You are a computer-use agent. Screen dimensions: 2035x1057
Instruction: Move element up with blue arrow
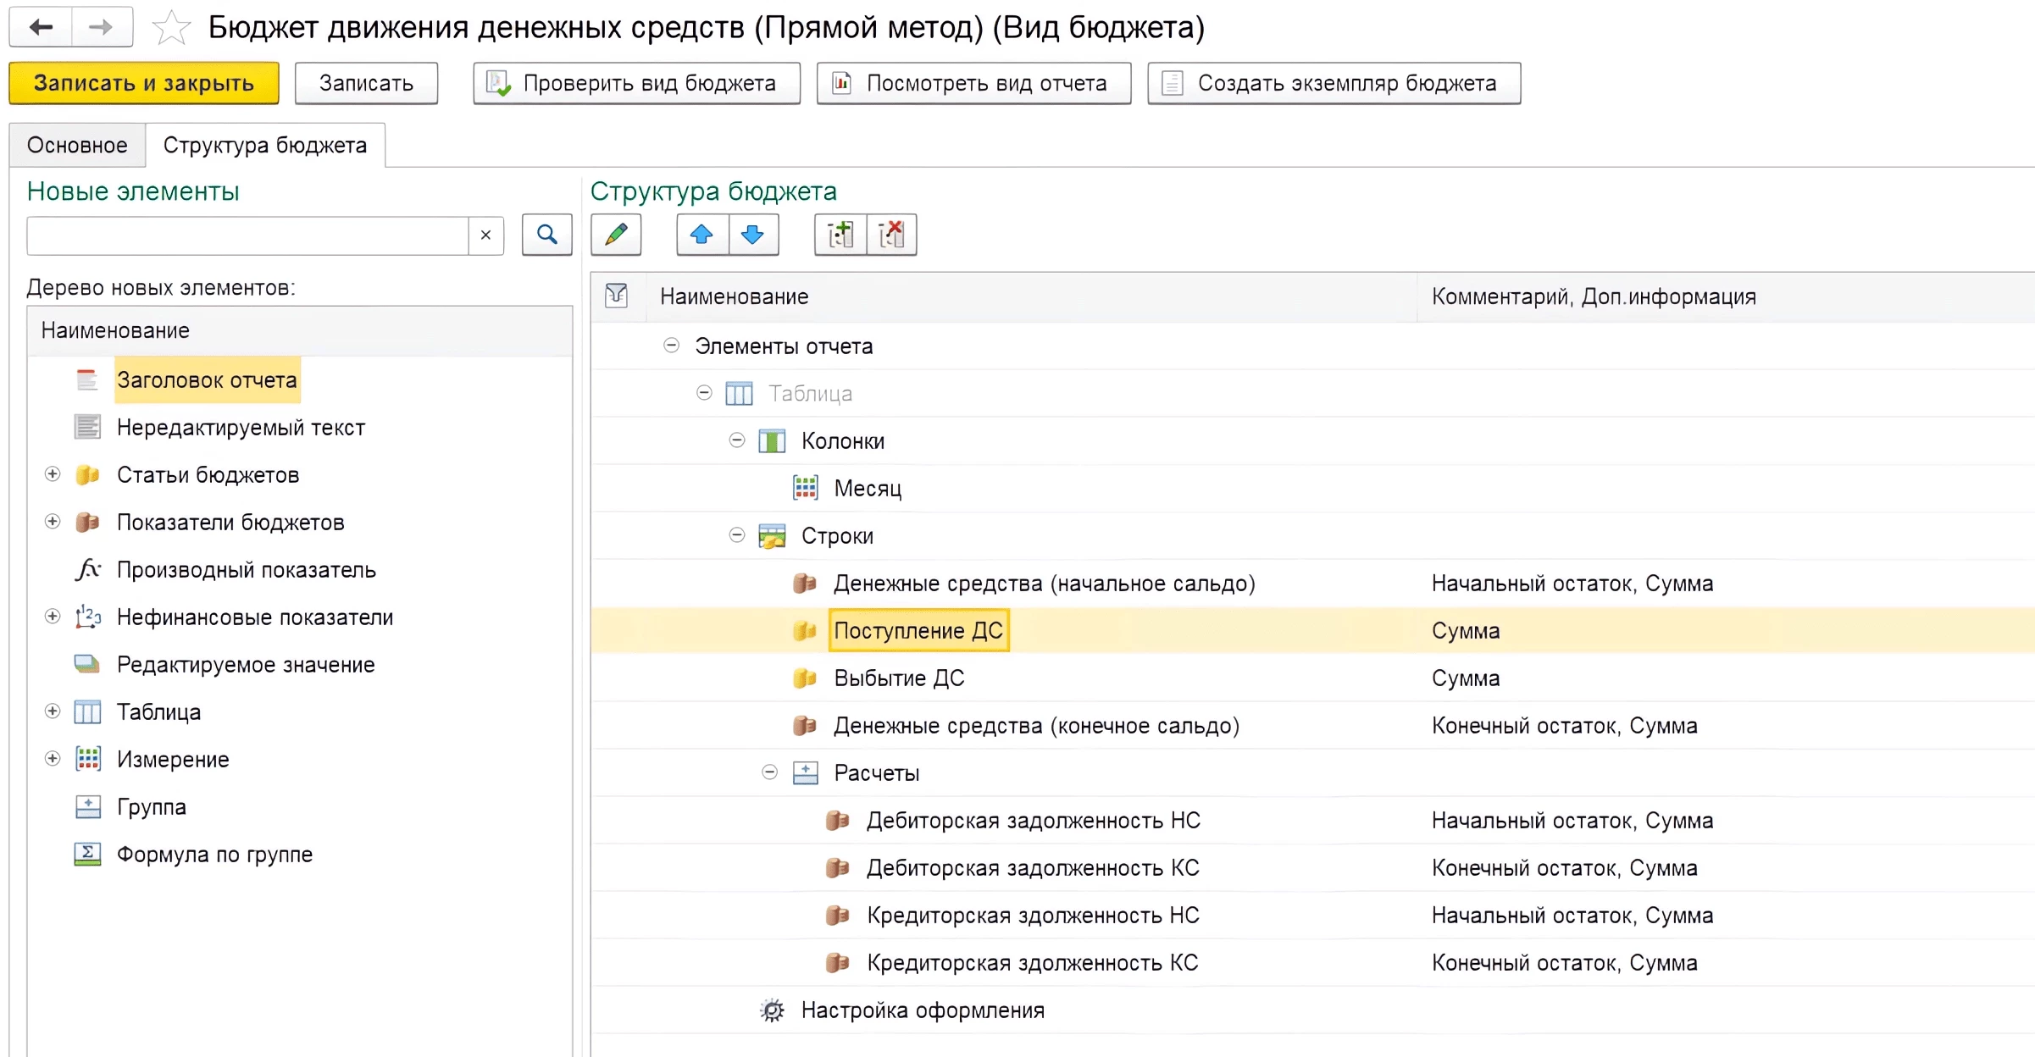coord(701,235)
